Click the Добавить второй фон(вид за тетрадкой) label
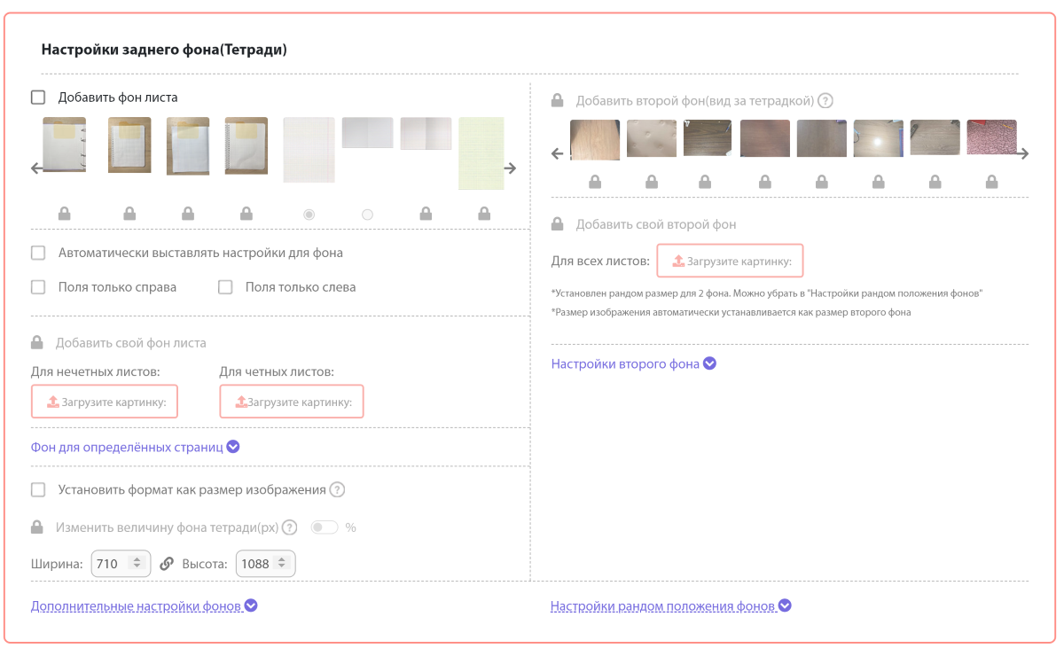The height and width of the screenshot is (656, 1064). 694,101
